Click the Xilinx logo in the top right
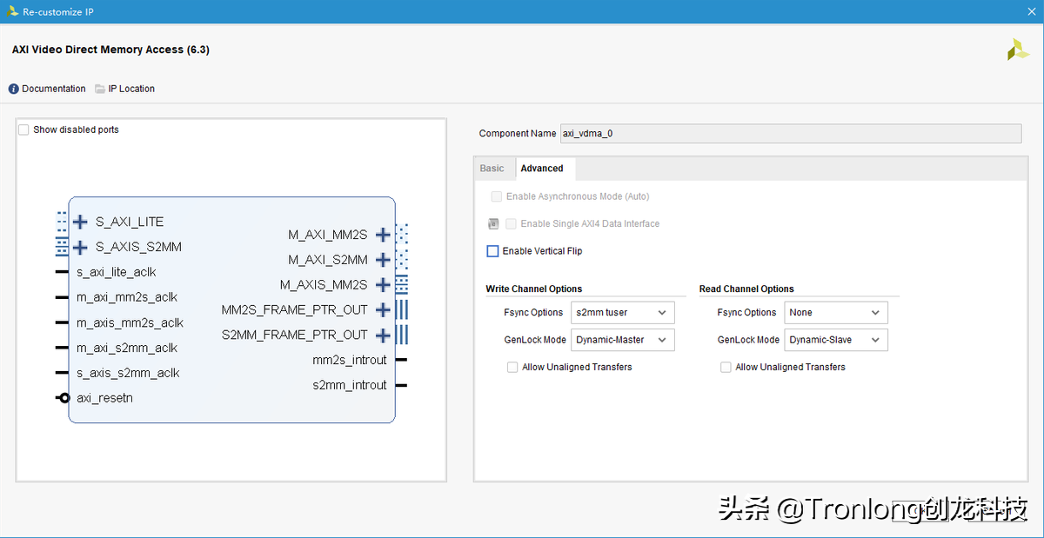Screen dimensions: 1044x538 tap(1017, 50)
